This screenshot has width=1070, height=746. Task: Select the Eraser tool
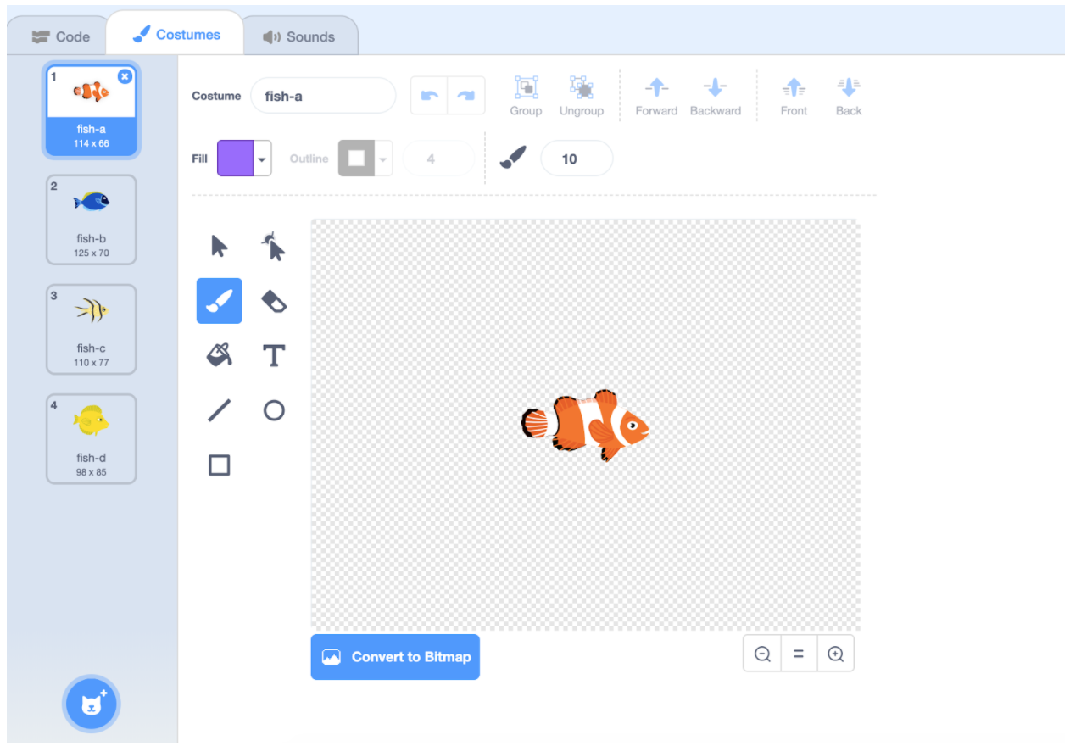pyautogui.click(x=273, y=301)
